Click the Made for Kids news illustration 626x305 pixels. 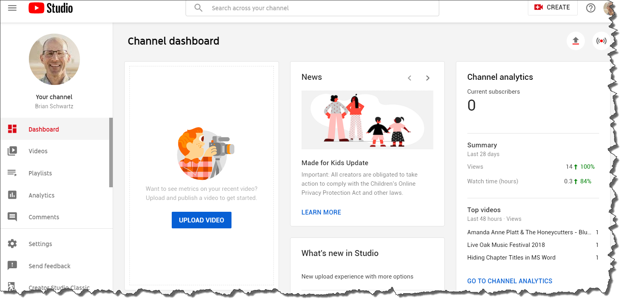click(367, 120)
